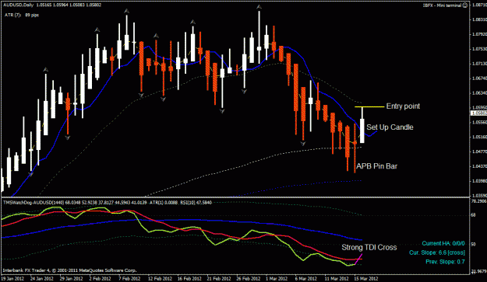The height and width of the screenshot is (282, 487).
Task: Click the 15 Mar 2012 date label
Action: 366,278
